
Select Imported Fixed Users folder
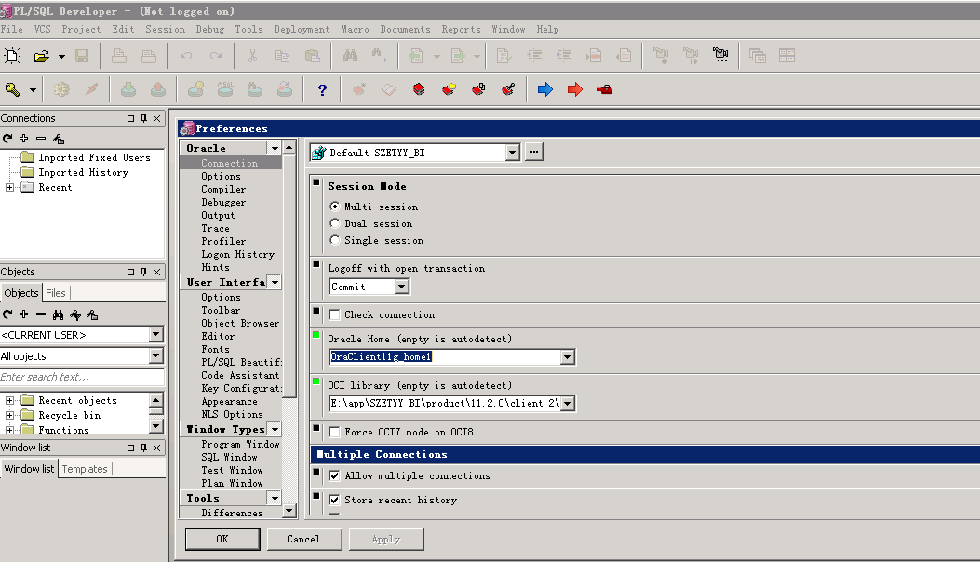94,157
